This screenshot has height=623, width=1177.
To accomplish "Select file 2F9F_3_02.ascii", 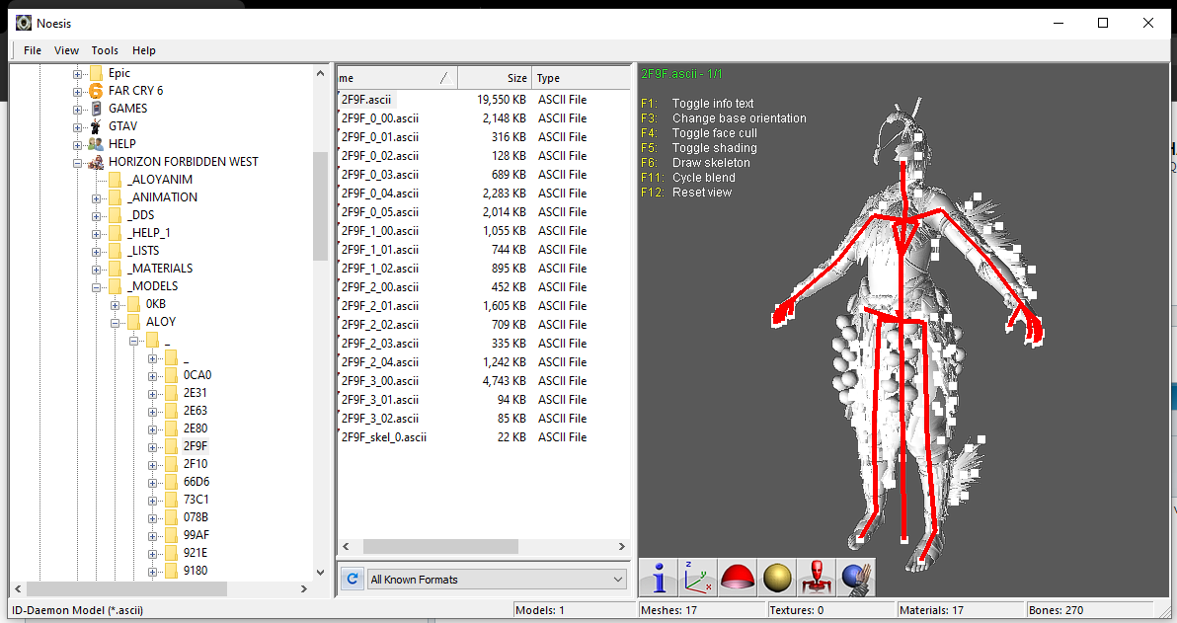I will tap(380, 418).
